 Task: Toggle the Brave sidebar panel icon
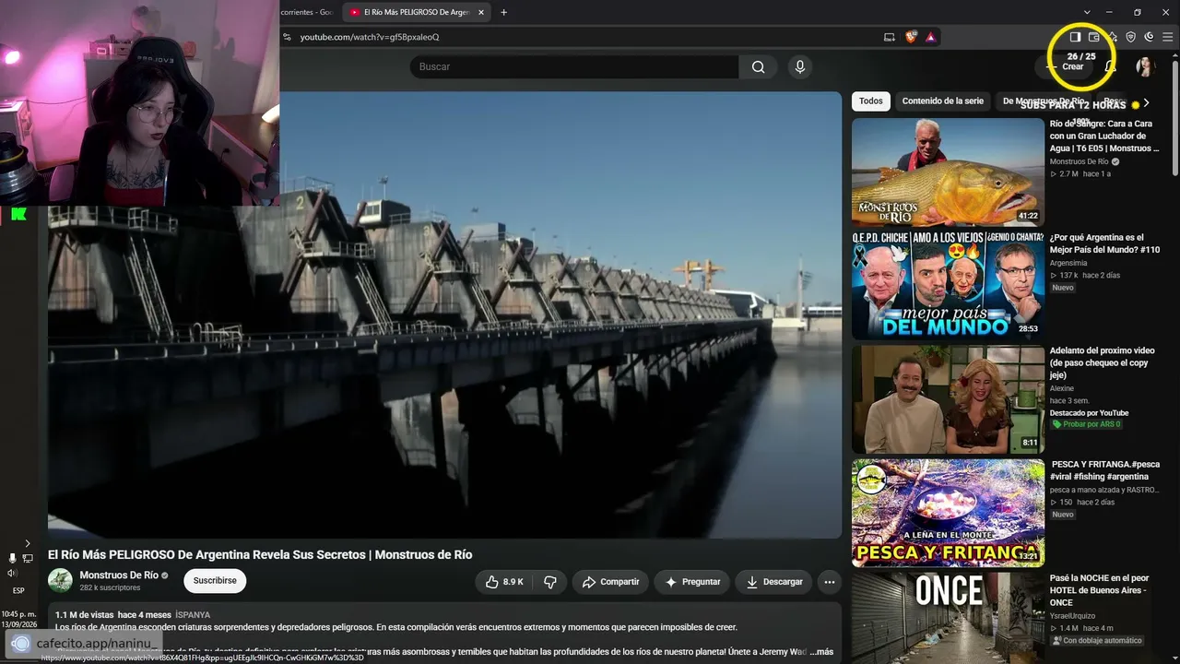(1075, 37)
